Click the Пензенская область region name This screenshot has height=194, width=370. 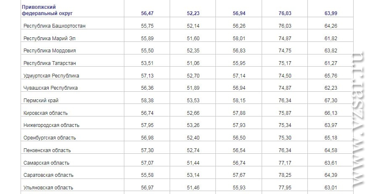click(47, 150)
